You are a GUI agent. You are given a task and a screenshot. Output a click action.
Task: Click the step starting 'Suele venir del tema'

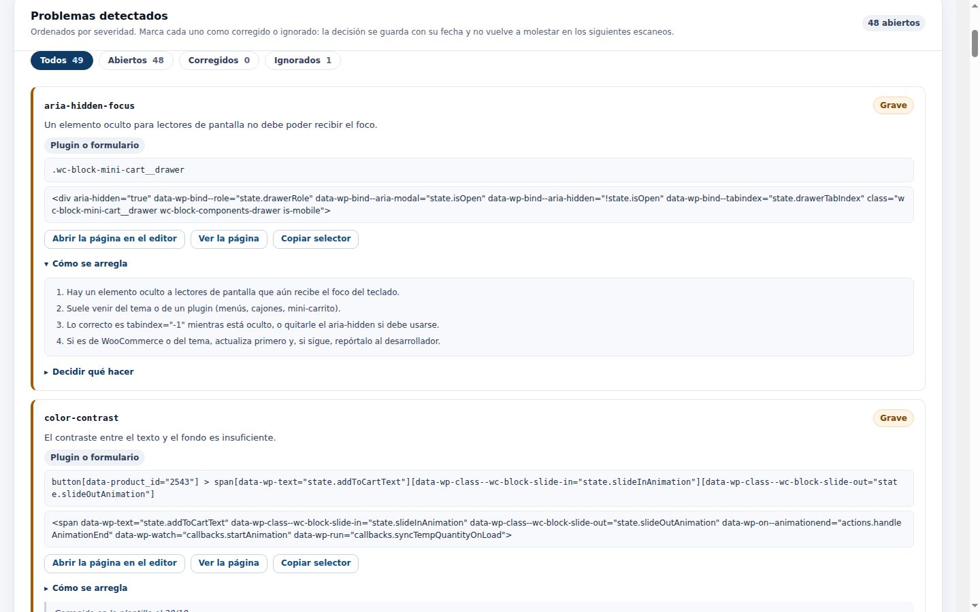203,309
